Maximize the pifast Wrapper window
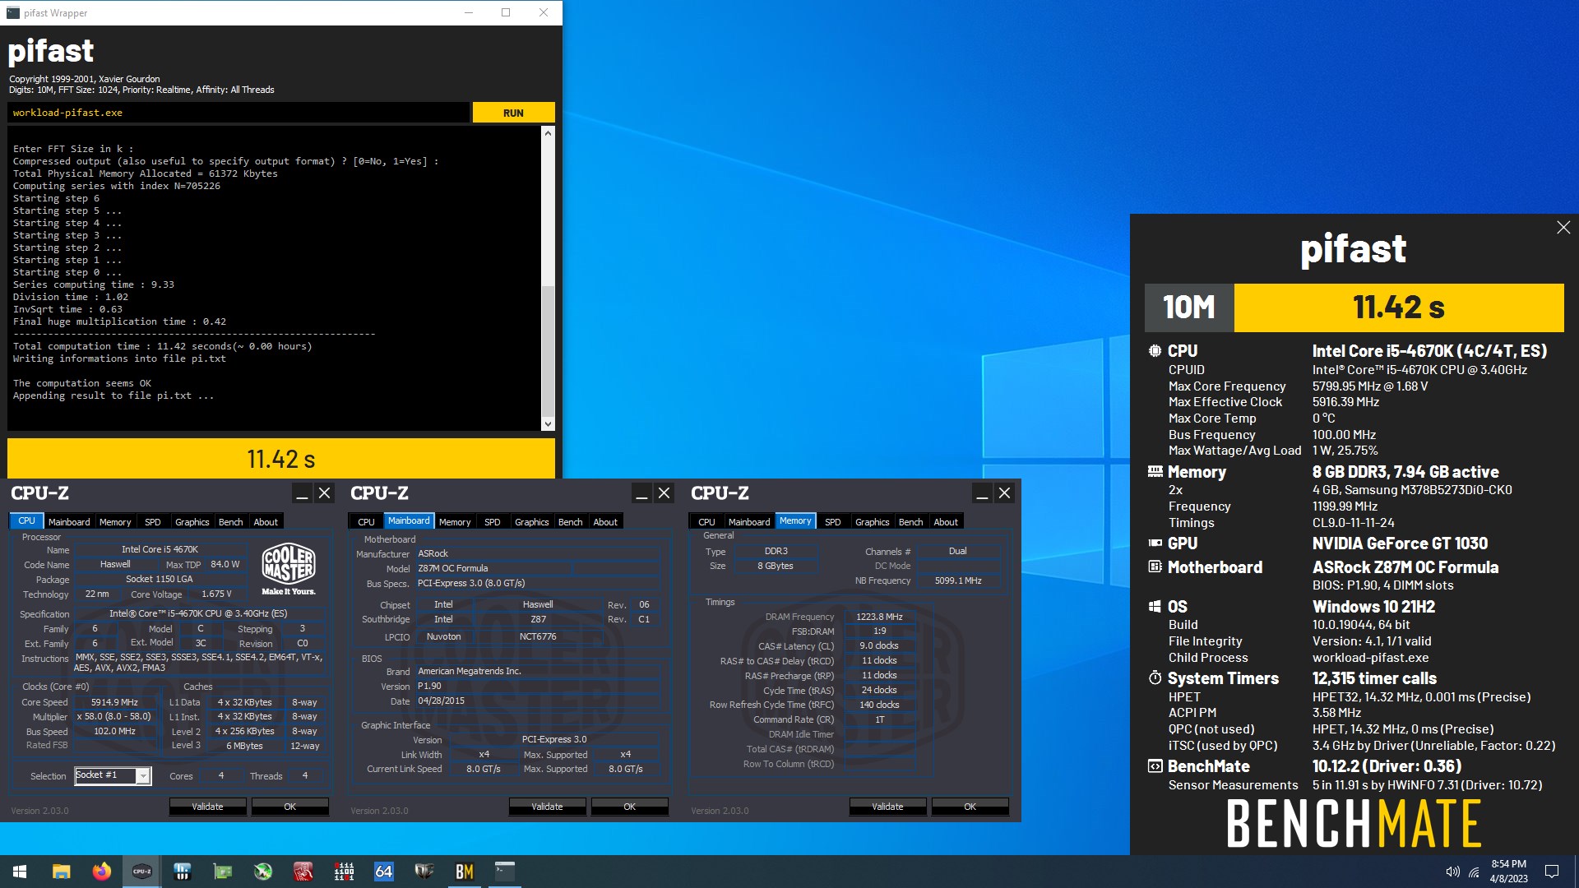 [x=506, y=12]
